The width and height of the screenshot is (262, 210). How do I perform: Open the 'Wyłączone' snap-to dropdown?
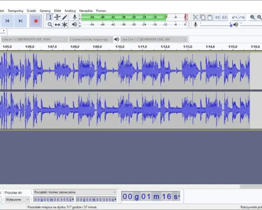[17, 199]
